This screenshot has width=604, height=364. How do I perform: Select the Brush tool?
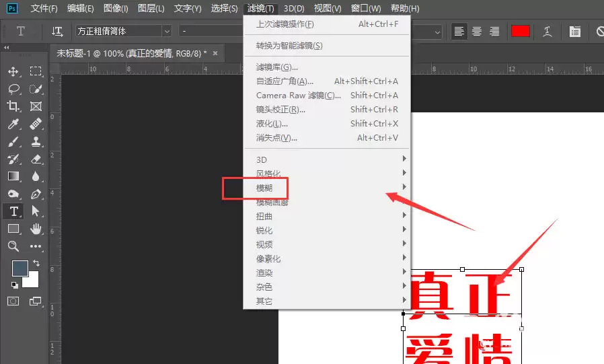coord(13,142)
